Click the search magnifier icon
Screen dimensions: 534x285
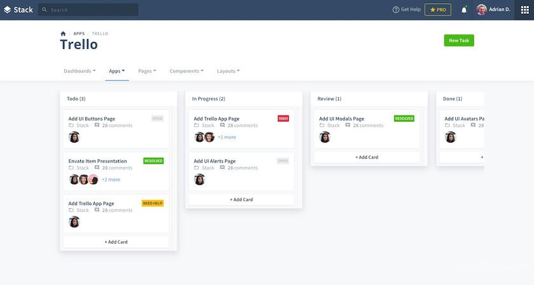[x=44, y=10]
